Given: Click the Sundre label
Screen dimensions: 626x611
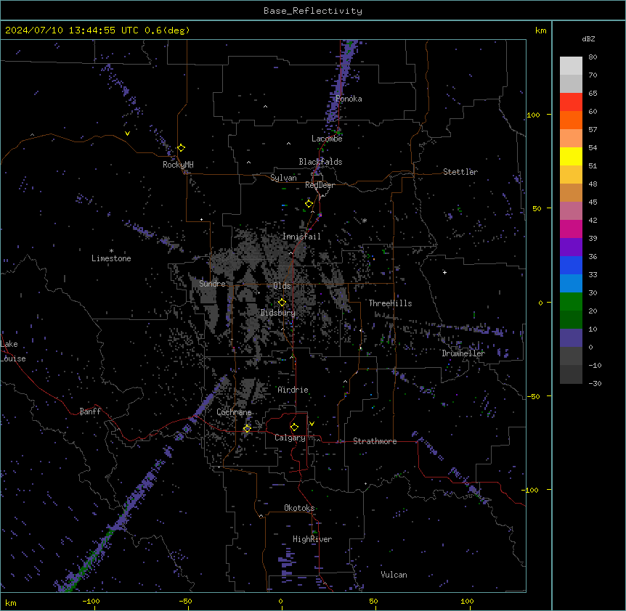Looking at the screenshot, I should (212, 284).
